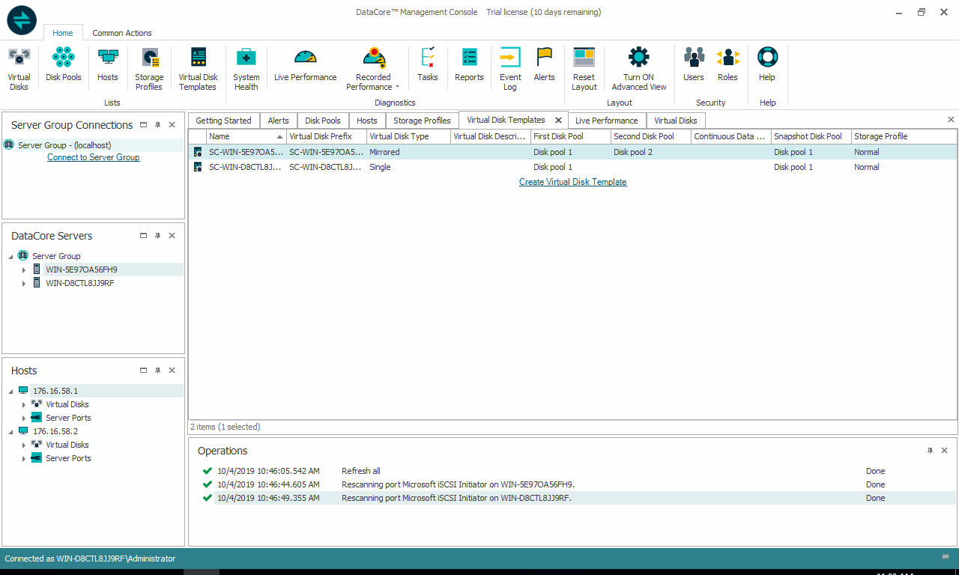Viewport: 959px width, 575px height.
Task: Click the Disk pool 2 cell
Action: (651, 152)
